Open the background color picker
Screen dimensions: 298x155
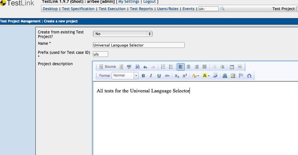206,76
